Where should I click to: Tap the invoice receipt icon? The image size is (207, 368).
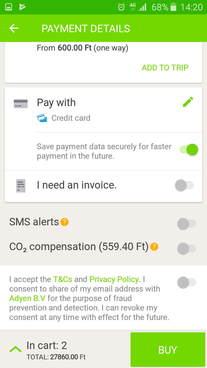pos(21,186)
